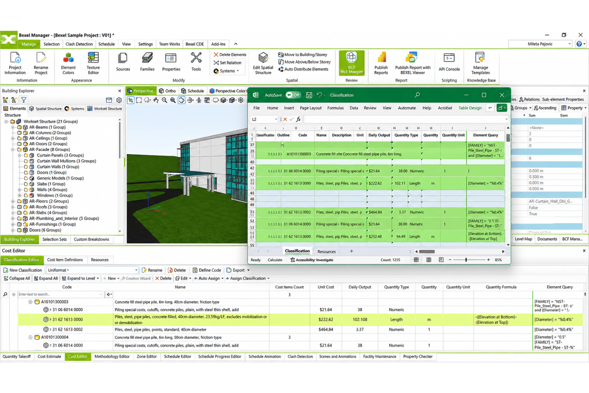Open the Cost Item Definitions tab
This screenshot has height=393, width=589.
tap(65, 260)
